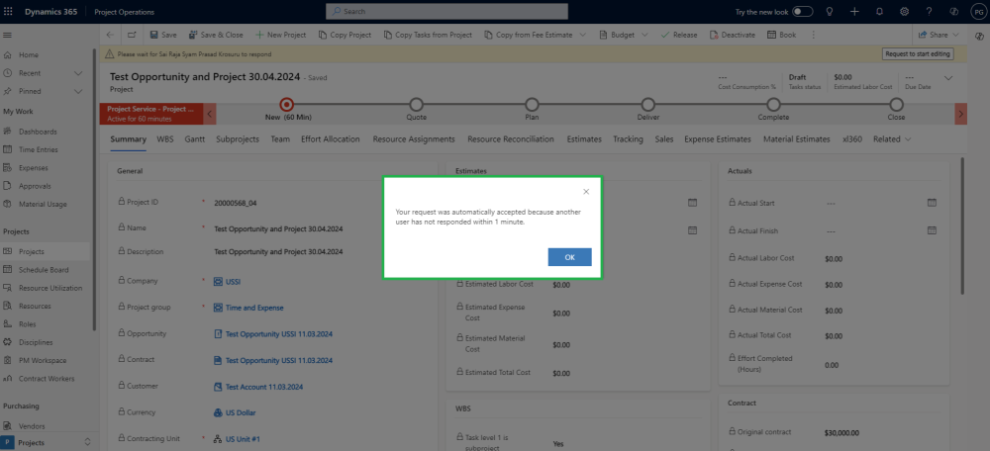This screenshot has height=451, width=990.
Task: Open the PG user account avatar
Action: (978, 11)
